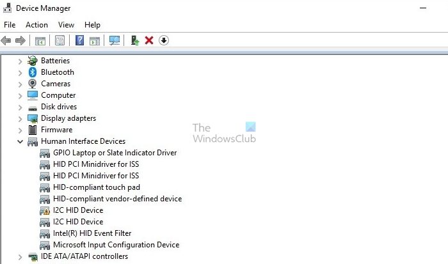Expand the Batteries category
Screen dimensions: 448x264
(x=20, y=61)
